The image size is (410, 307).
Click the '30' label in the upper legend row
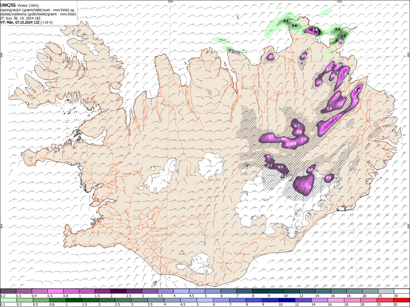coord(396,296)
